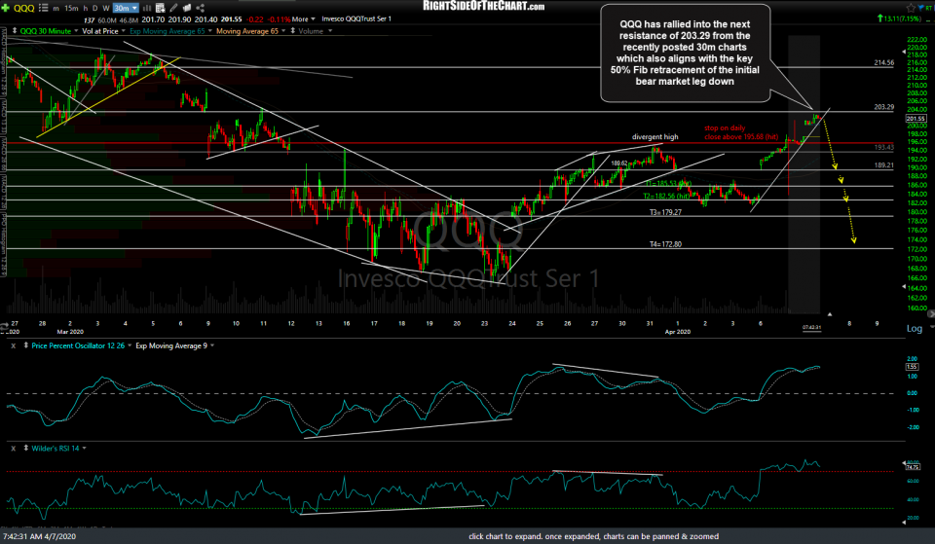Click the small up-arrow expander near date axis
935x544 pixels.
click(830, 314)
